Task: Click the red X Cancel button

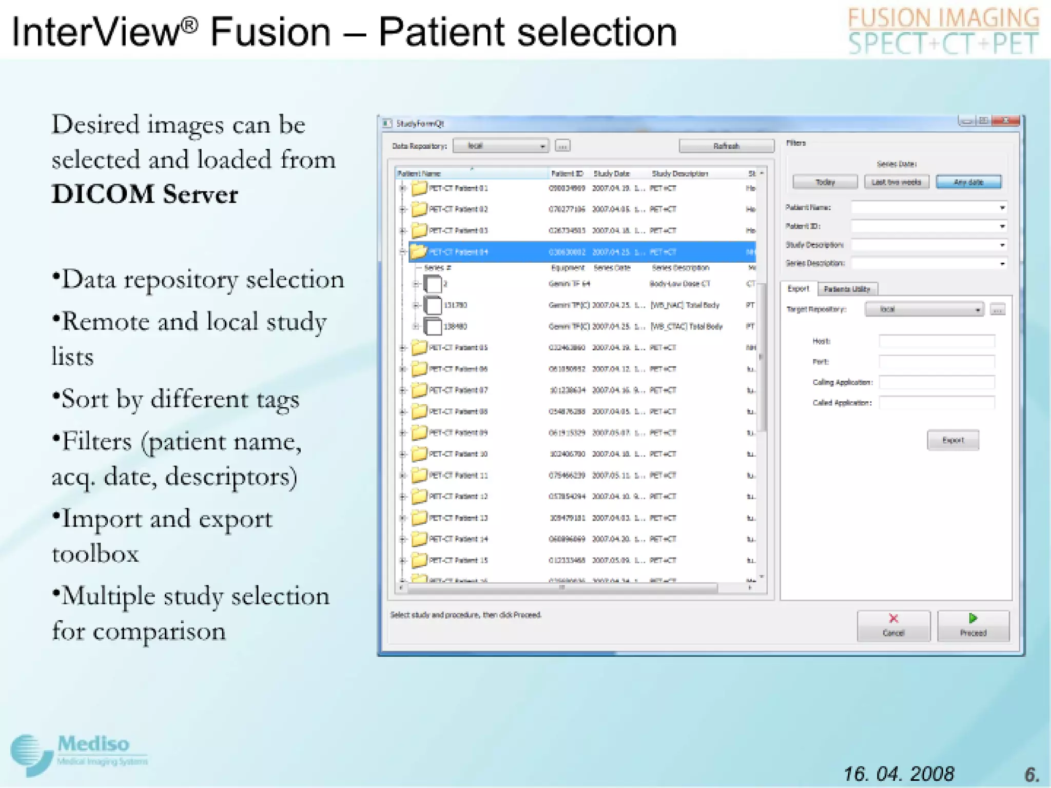Action: [893, 625]
